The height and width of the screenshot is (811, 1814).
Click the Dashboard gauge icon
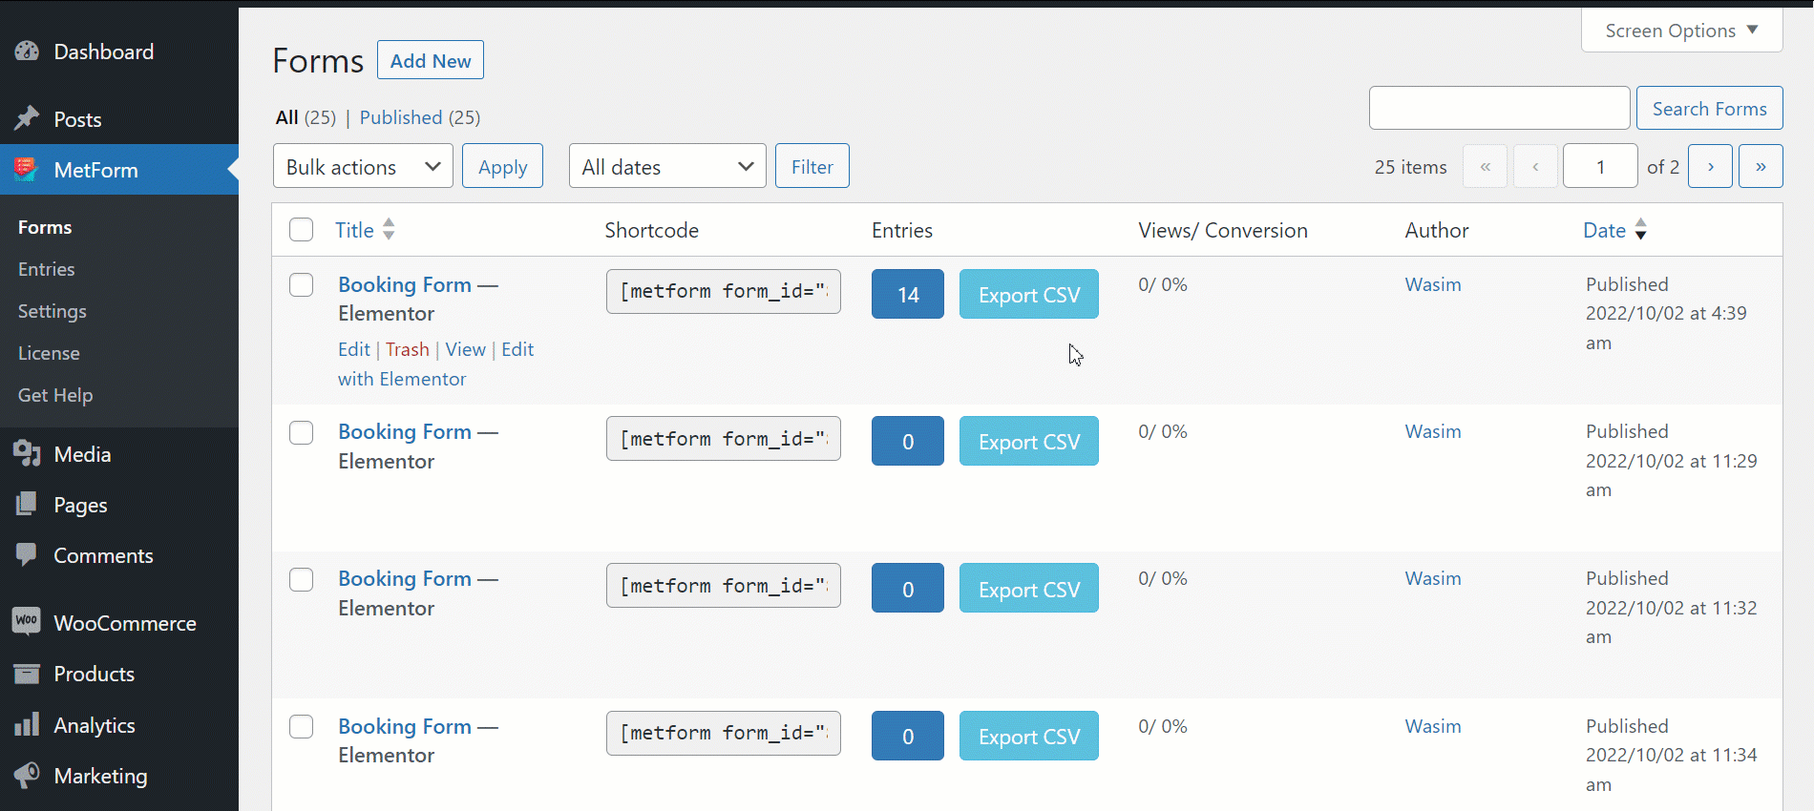pyautogui.click(x=27, y=52)
